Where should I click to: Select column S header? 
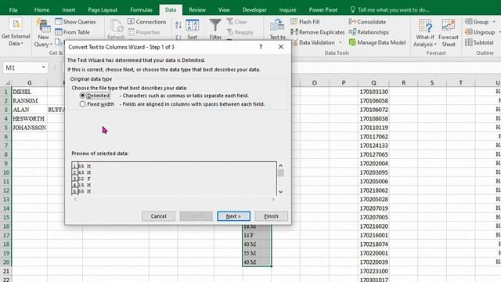point(432,83)
